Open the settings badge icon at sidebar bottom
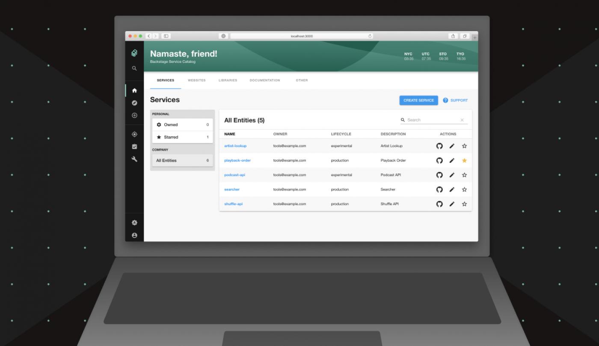 [x=134, y=223]
